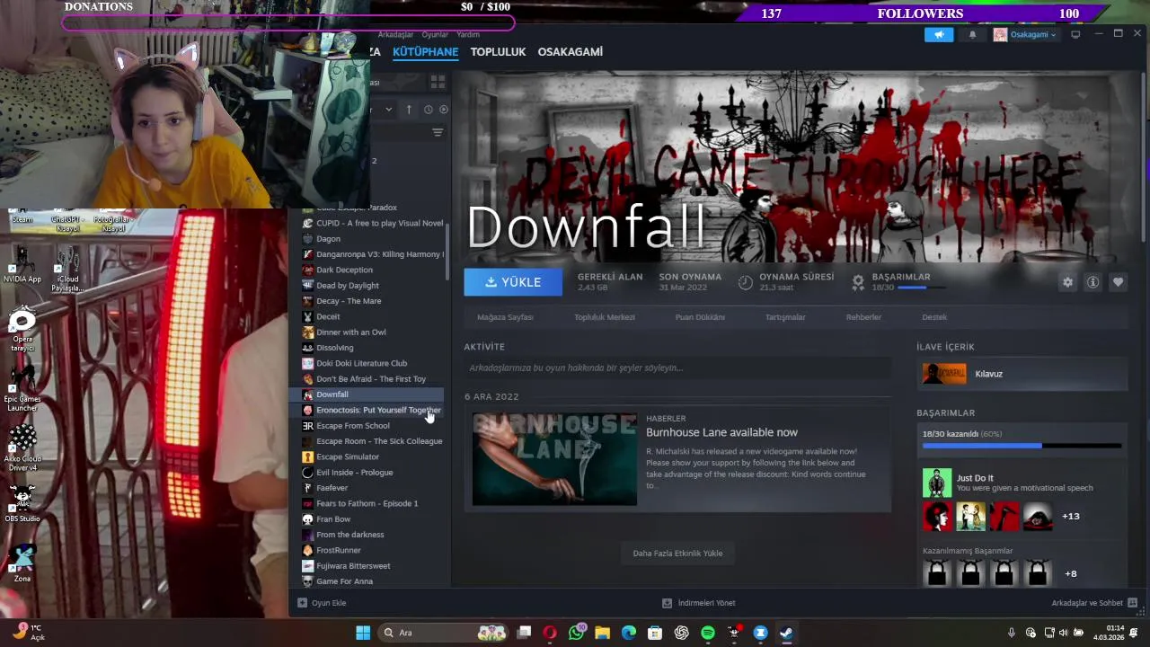
Task: Click Daha Fazla Etkinlik Yükle button
Action: coord(677,554)
